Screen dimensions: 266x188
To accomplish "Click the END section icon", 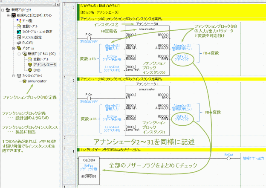I will pos(30,70).
